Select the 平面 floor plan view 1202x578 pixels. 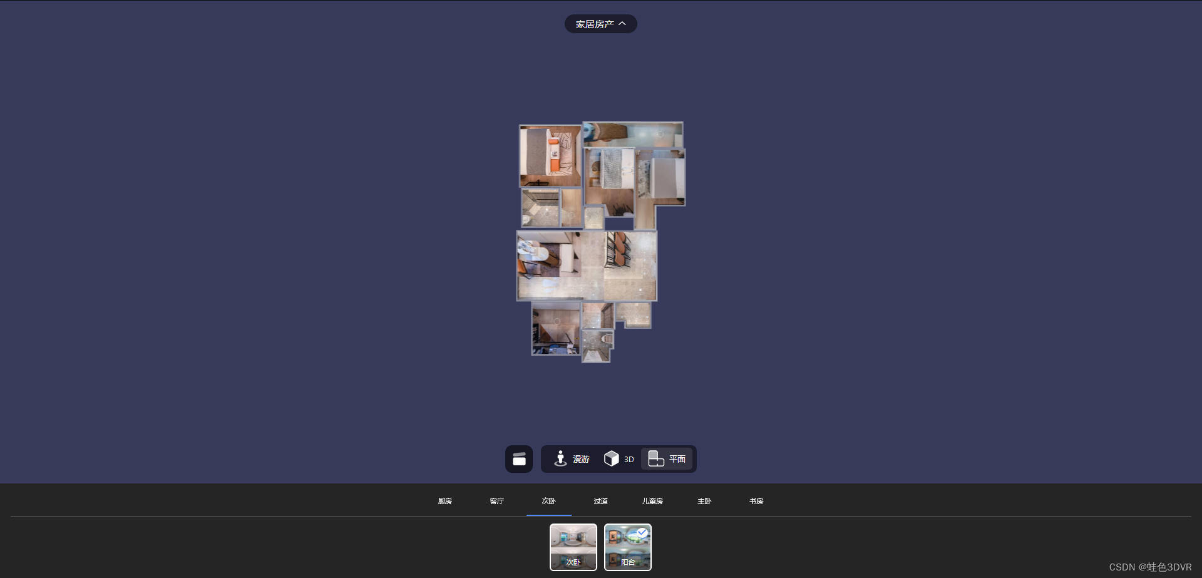click(x=667, y=459)
